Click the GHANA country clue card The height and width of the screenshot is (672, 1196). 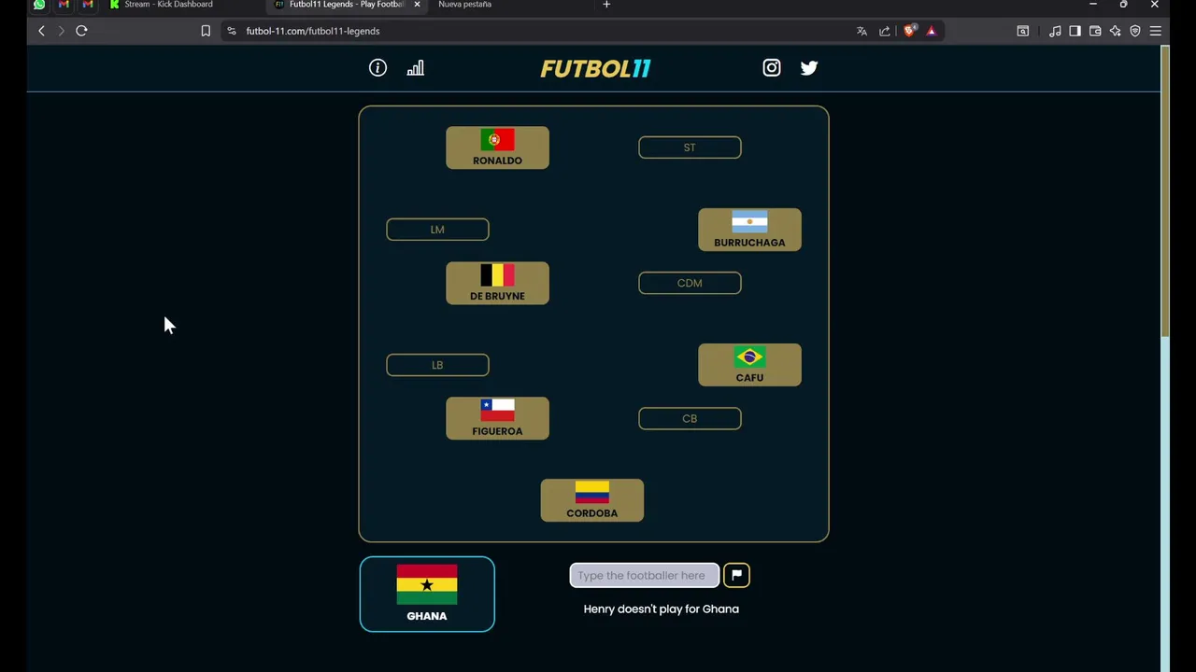tap(427, 594)
